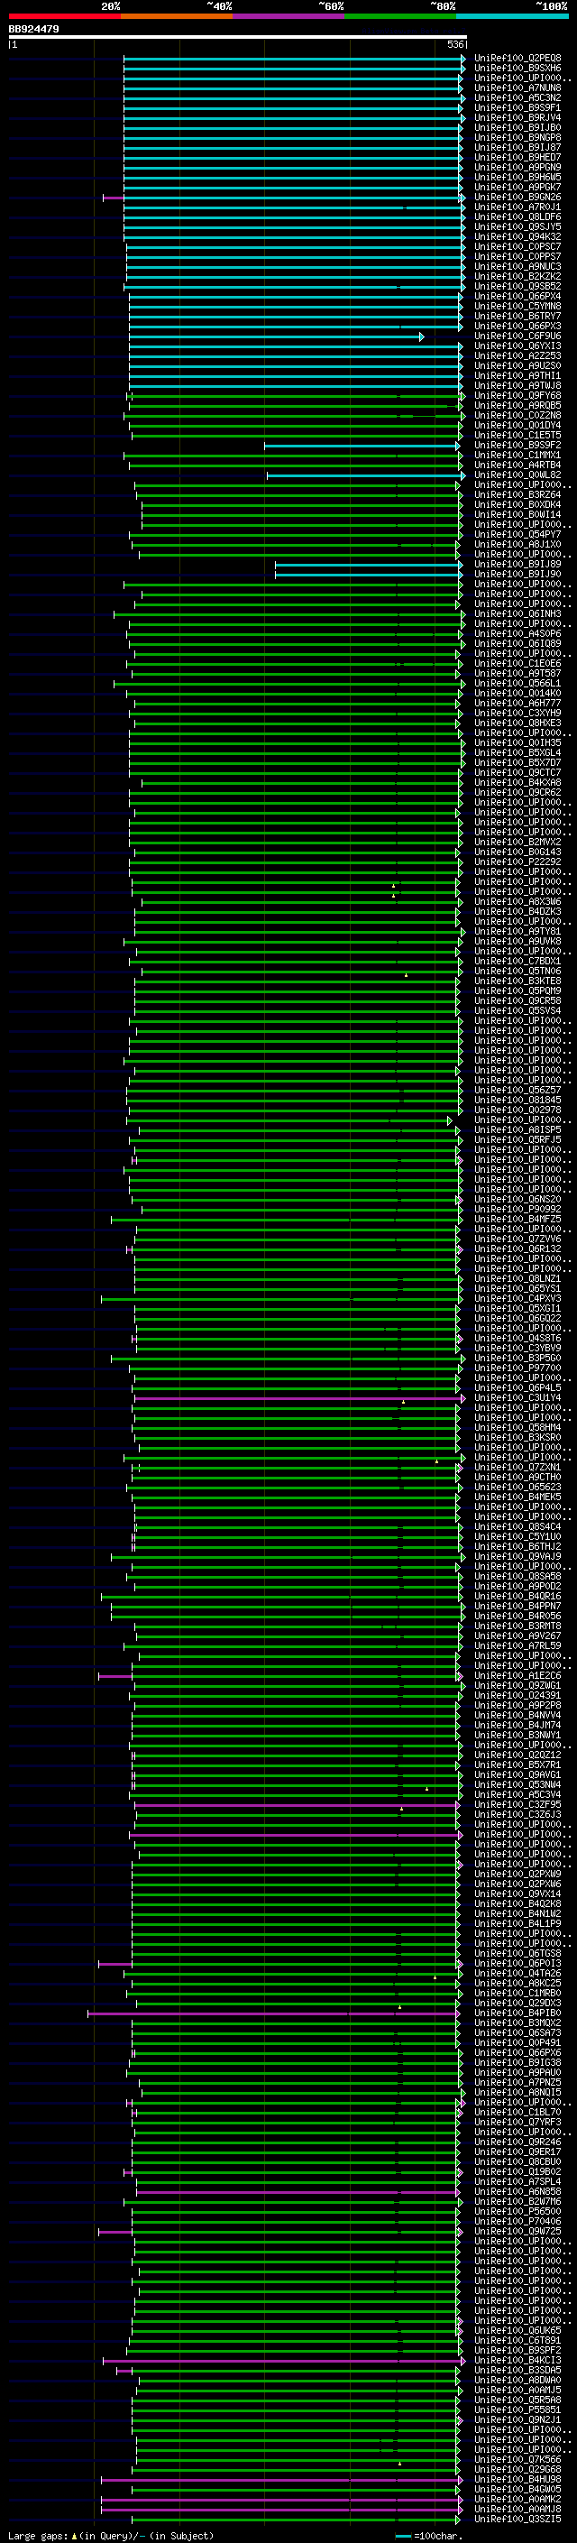Click the green ~80% identity legend segment
577x2543 pixels.
399,16
